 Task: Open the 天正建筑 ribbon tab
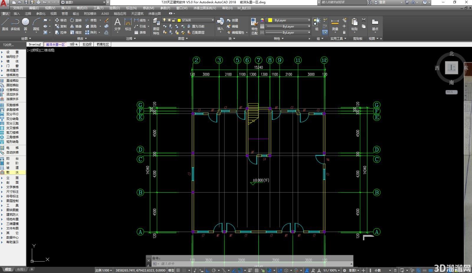click(137, 14)
